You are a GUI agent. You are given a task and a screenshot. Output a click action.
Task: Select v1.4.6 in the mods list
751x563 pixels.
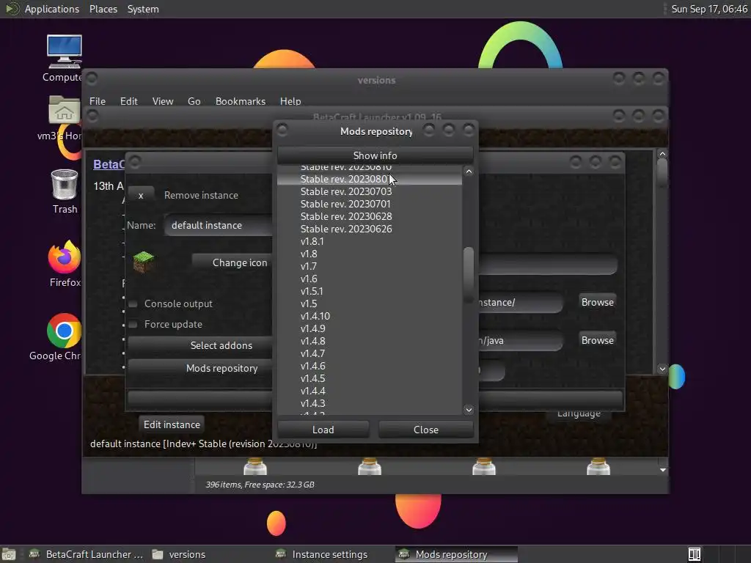click(370, 366)
